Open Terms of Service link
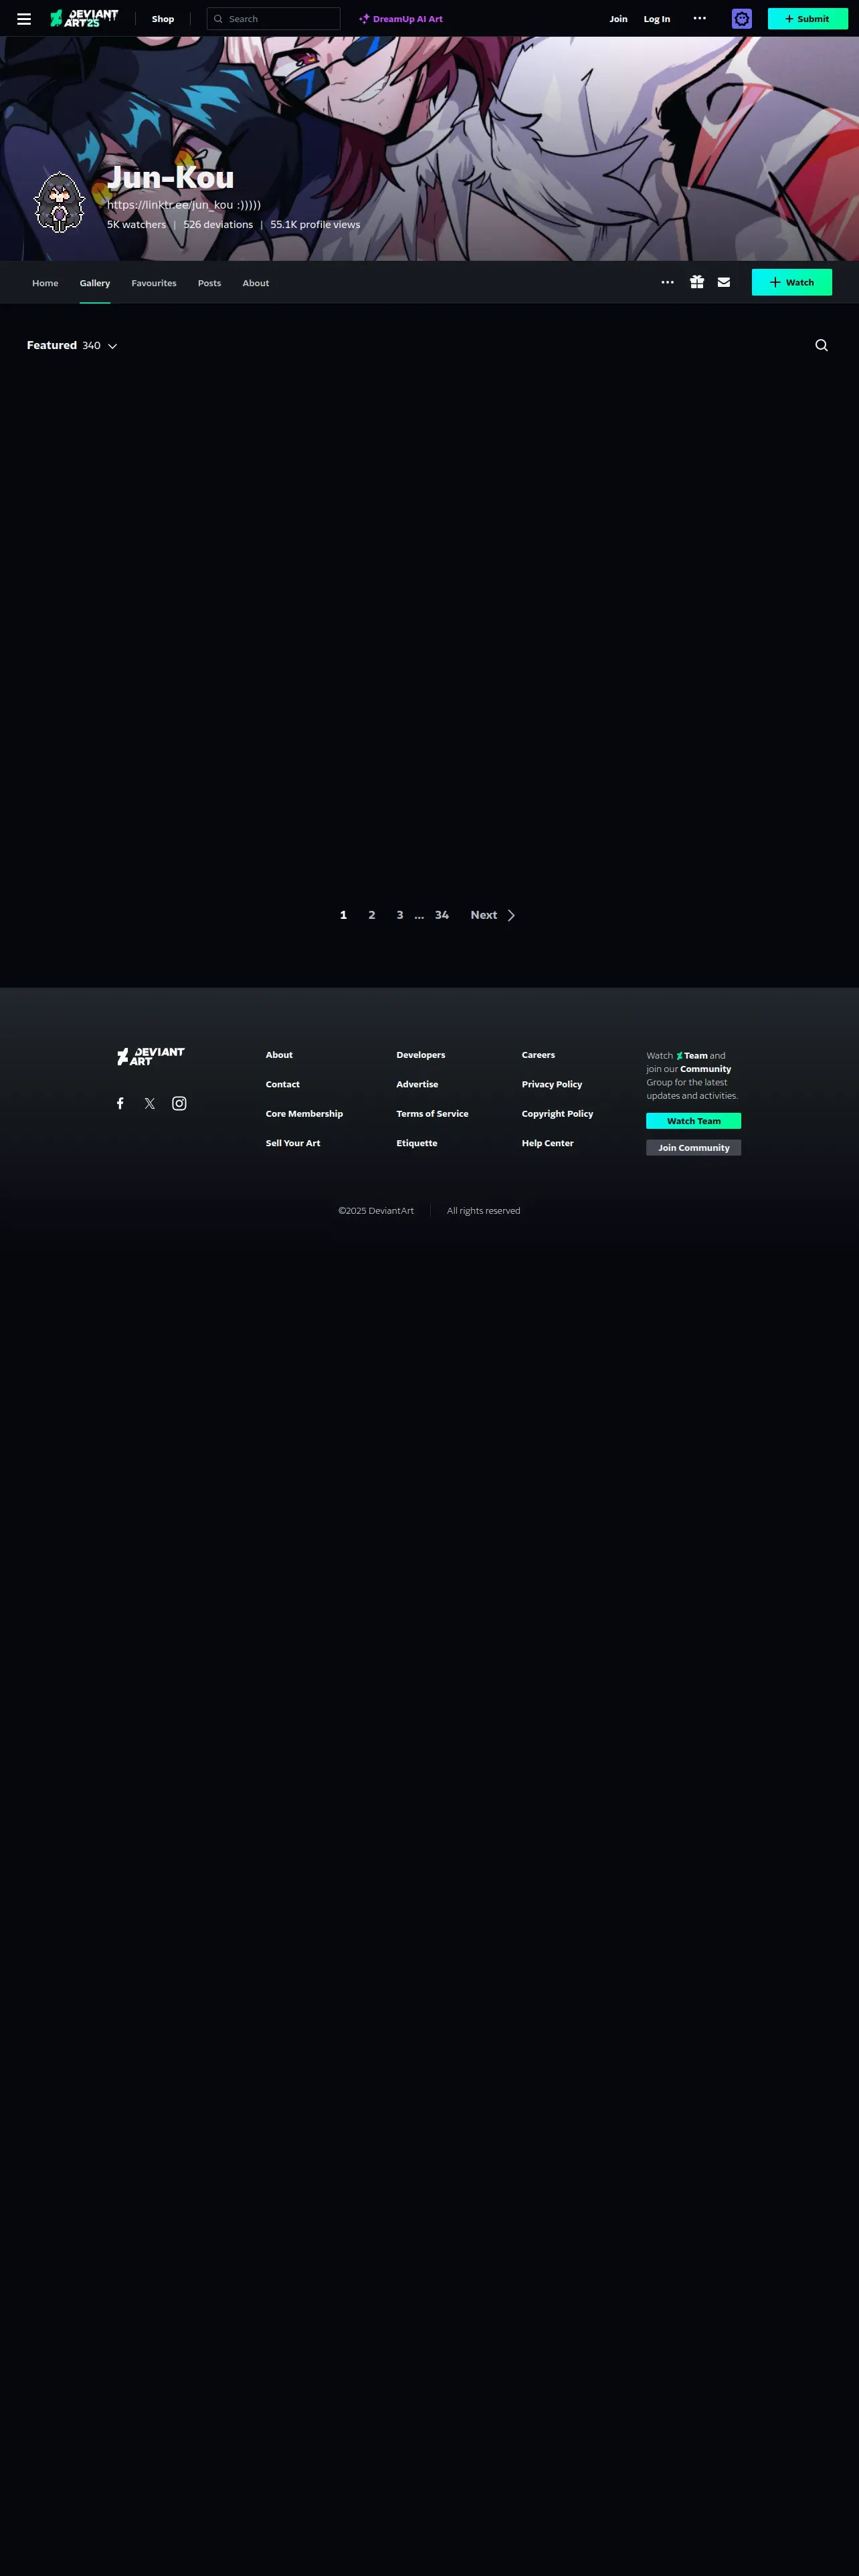The height and width of the screenshot is (2576, 859). [x=432, y=1113]
